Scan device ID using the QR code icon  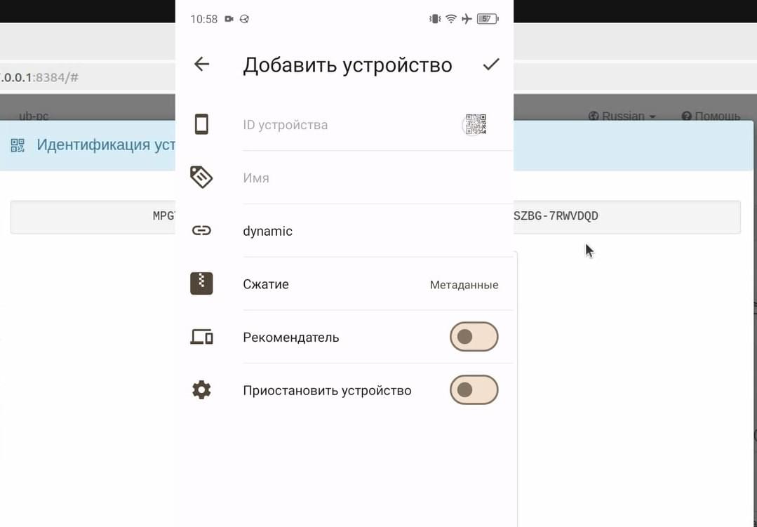click(476, 125)
